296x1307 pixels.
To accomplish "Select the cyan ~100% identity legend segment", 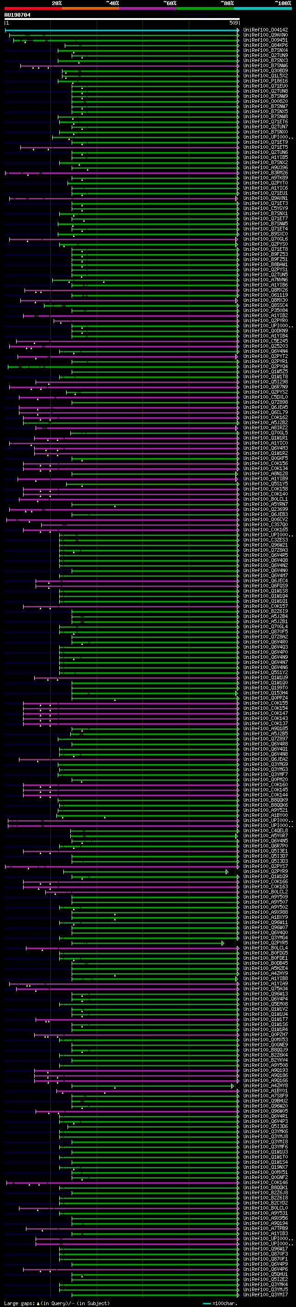I will [x=263, y=9].
